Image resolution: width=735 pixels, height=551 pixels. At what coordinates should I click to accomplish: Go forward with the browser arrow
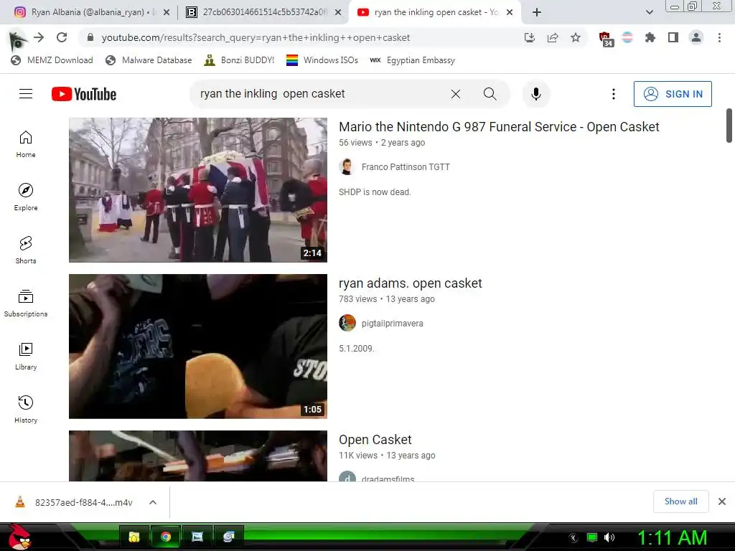point(39,37)
